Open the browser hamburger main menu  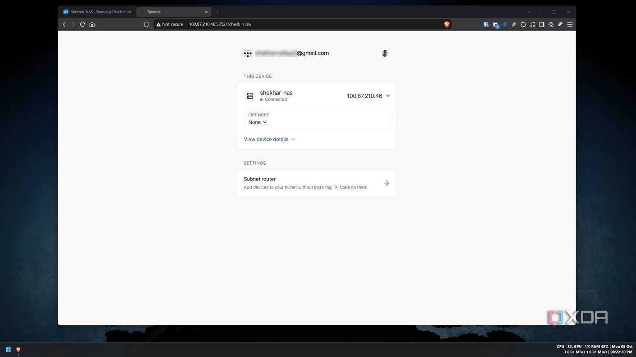click(x=570, y=24)
